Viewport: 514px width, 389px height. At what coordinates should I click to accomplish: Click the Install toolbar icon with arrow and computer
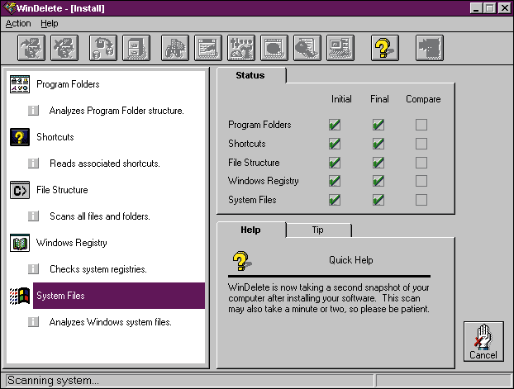point(31,48)
